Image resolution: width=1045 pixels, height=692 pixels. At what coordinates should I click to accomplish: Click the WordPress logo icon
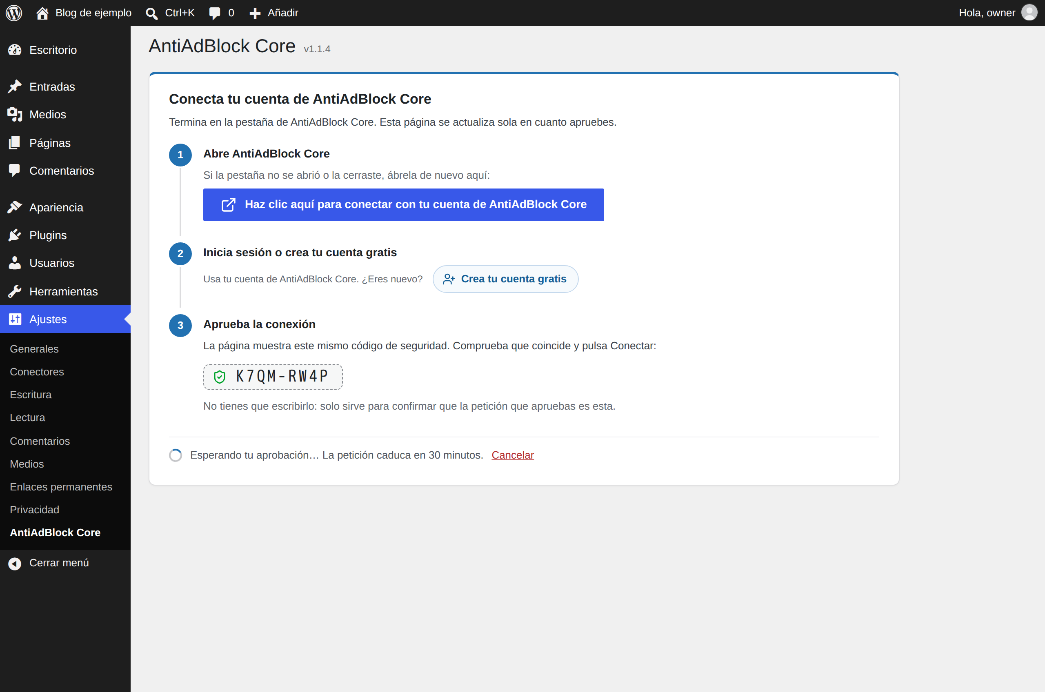click(x=14, y=13)
